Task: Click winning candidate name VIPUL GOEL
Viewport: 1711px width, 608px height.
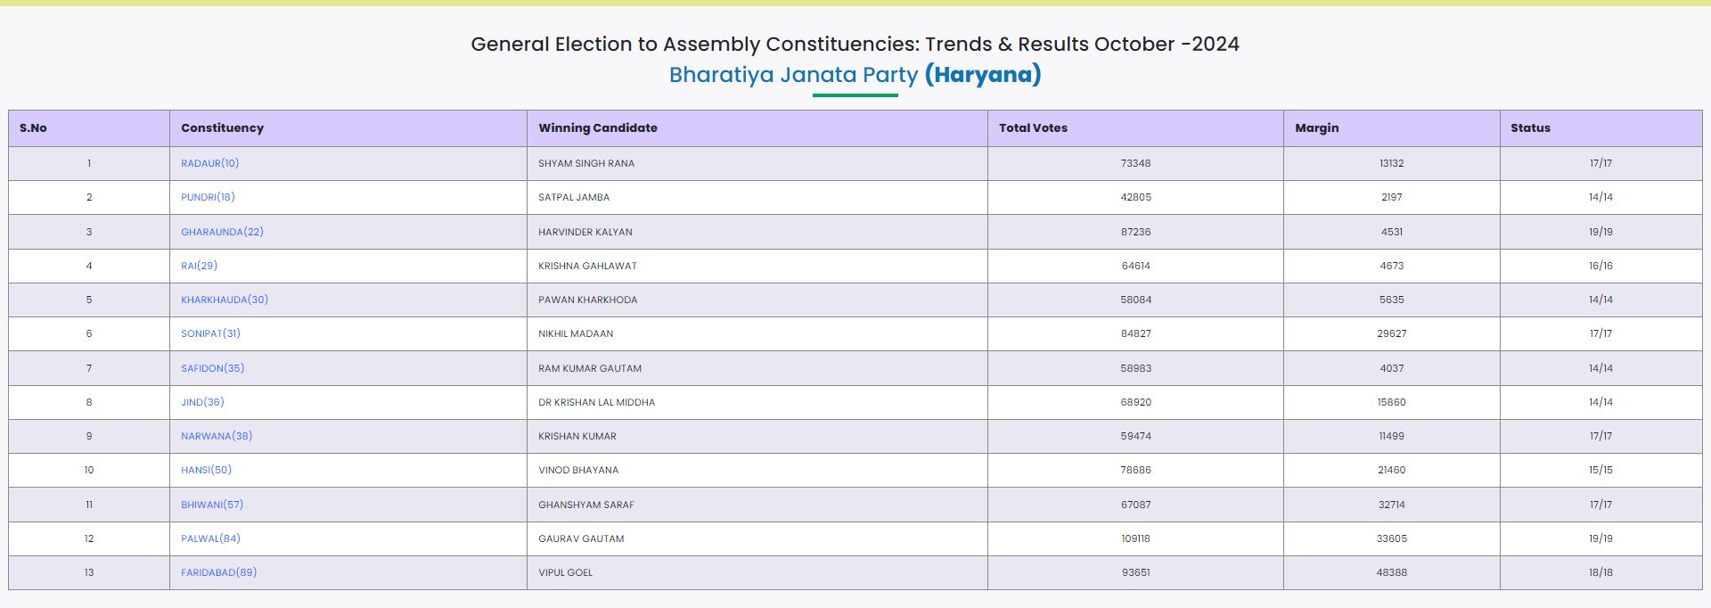Action: point(565,572)
